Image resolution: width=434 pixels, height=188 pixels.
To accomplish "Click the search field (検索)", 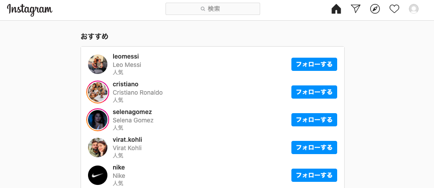I will [213, 9].
